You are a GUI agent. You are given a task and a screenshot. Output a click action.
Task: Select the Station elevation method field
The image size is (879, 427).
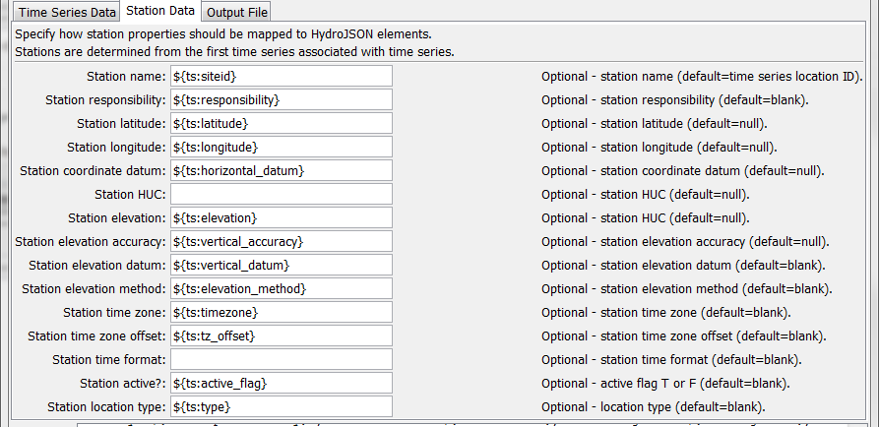(x=282, y=288)
